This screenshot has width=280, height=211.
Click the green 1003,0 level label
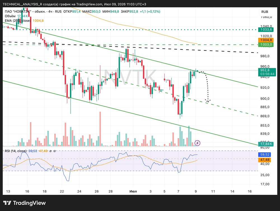click(x=266, y=44)
